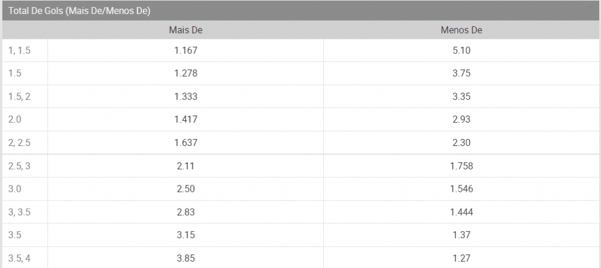Select Menos De odds 1.758
This screenshot has height=268, width=601.
[461, 166]
